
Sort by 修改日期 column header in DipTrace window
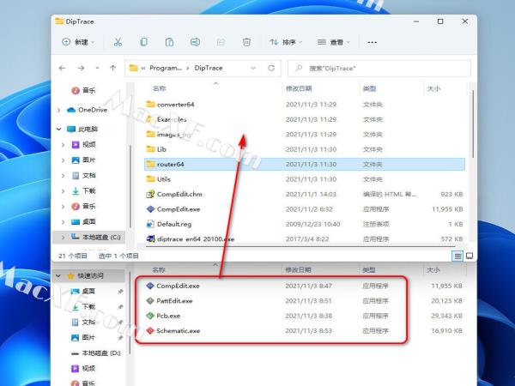pos(299,88)
